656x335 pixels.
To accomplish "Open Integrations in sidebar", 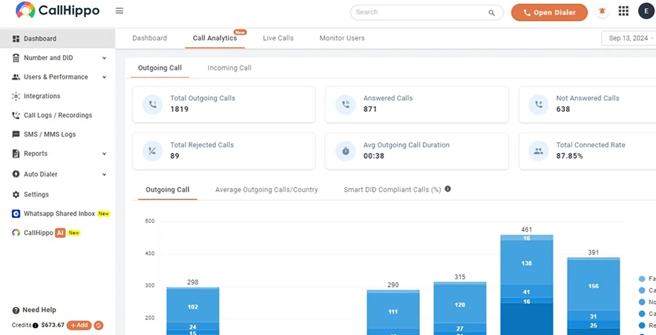I will click(x=42, y=96).
